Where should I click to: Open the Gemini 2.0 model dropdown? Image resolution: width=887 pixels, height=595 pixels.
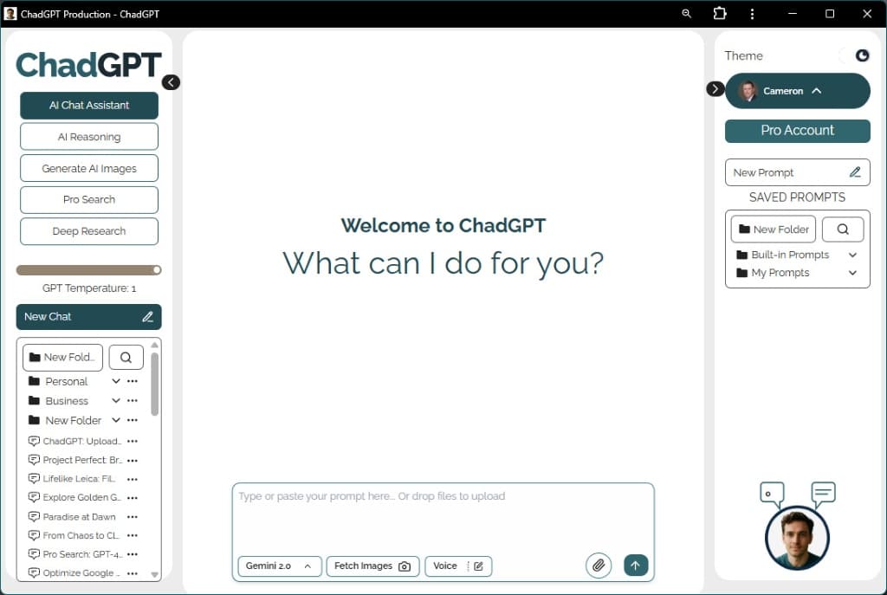pyautogui.click(x=280, y=566)
